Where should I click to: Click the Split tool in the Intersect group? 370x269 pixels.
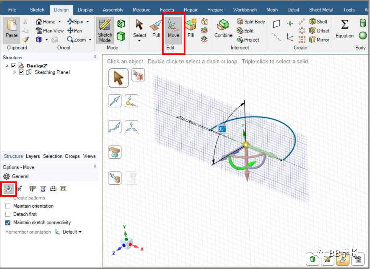245,31
